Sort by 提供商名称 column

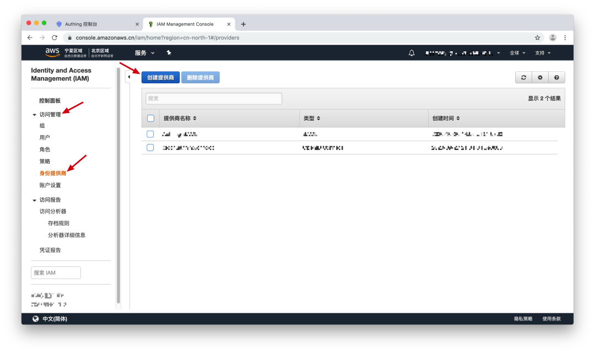[x=180, y=118]
